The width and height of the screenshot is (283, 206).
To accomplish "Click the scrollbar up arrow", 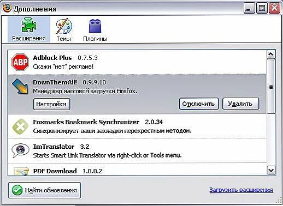I will click(x=271, y=54).
